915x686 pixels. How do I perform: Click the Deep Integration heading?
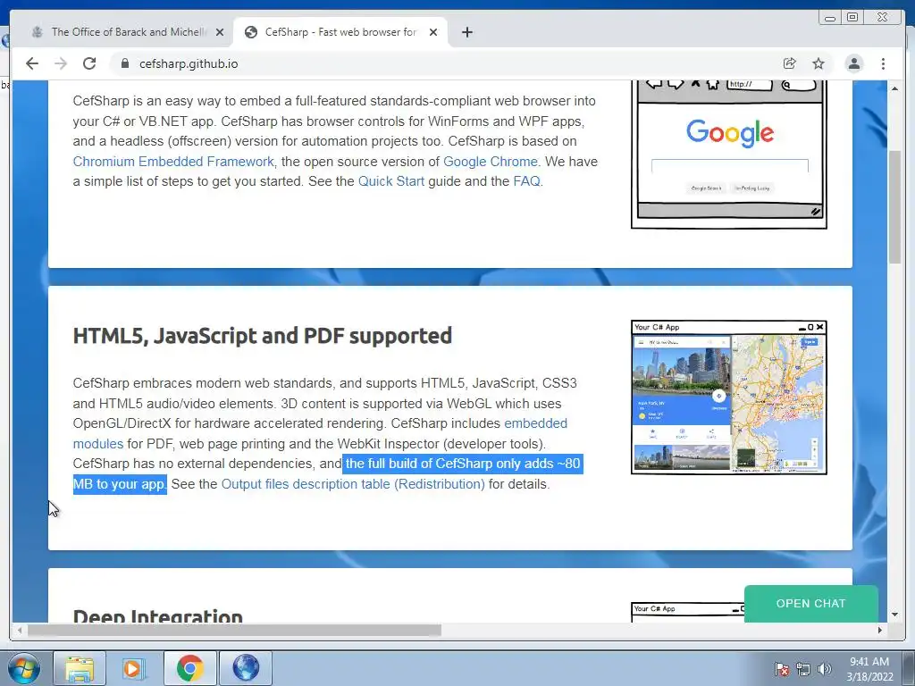click(157, 615)
